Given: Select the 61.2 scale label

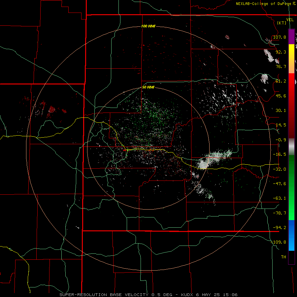Looking at the screenshot, I should click(281, 81).
